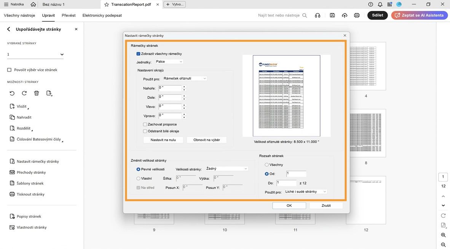Switch to the Bez názvu 1 tab
This screenshot has height=249, width=450.
coord(53,4)
